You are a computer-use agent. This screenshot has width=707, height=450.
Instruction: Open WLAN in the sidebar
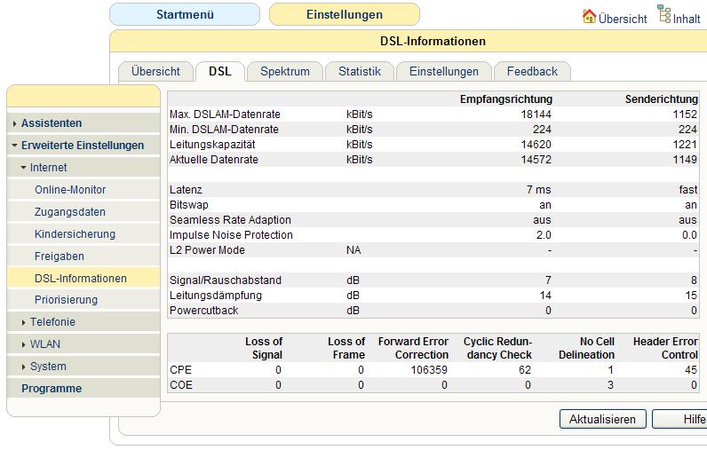pyautogui.click(x=44, y=343)
